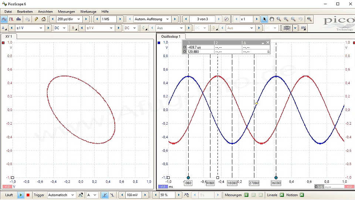Open buffer navigator compass icon

pyautogui.click(x=226, y=19)
